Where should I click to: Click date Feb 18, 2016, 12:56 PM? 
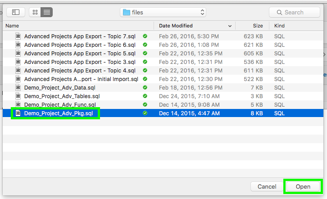coord(191,87)
